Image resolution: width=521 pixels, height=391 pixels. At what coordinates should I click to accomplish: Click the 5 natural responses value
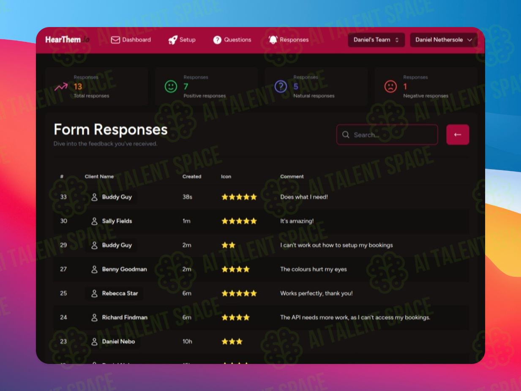coord(296,87)
